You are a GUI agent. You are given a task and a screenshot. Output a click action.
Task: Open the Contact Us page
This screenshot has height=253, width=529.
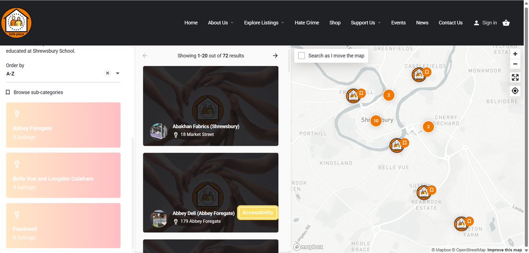coord(451,23)
